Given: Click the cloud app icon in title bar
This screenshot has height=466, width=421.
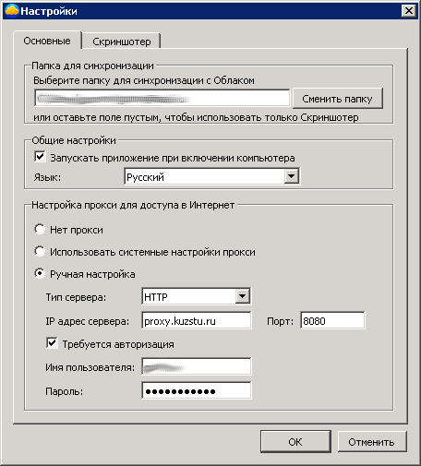Looking at the screenshot, I should coord(12,11).
